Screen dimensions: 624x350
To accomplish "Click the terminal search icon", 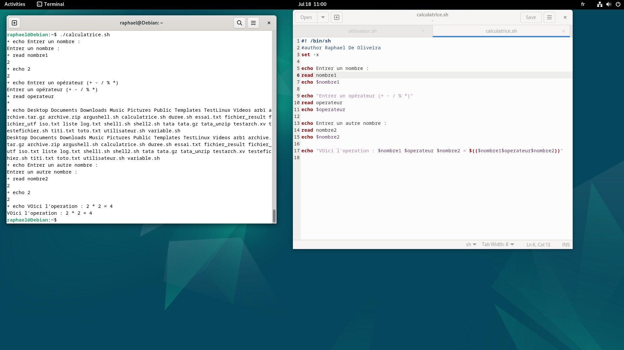I will pyautogui.click(x=240, y=23).
